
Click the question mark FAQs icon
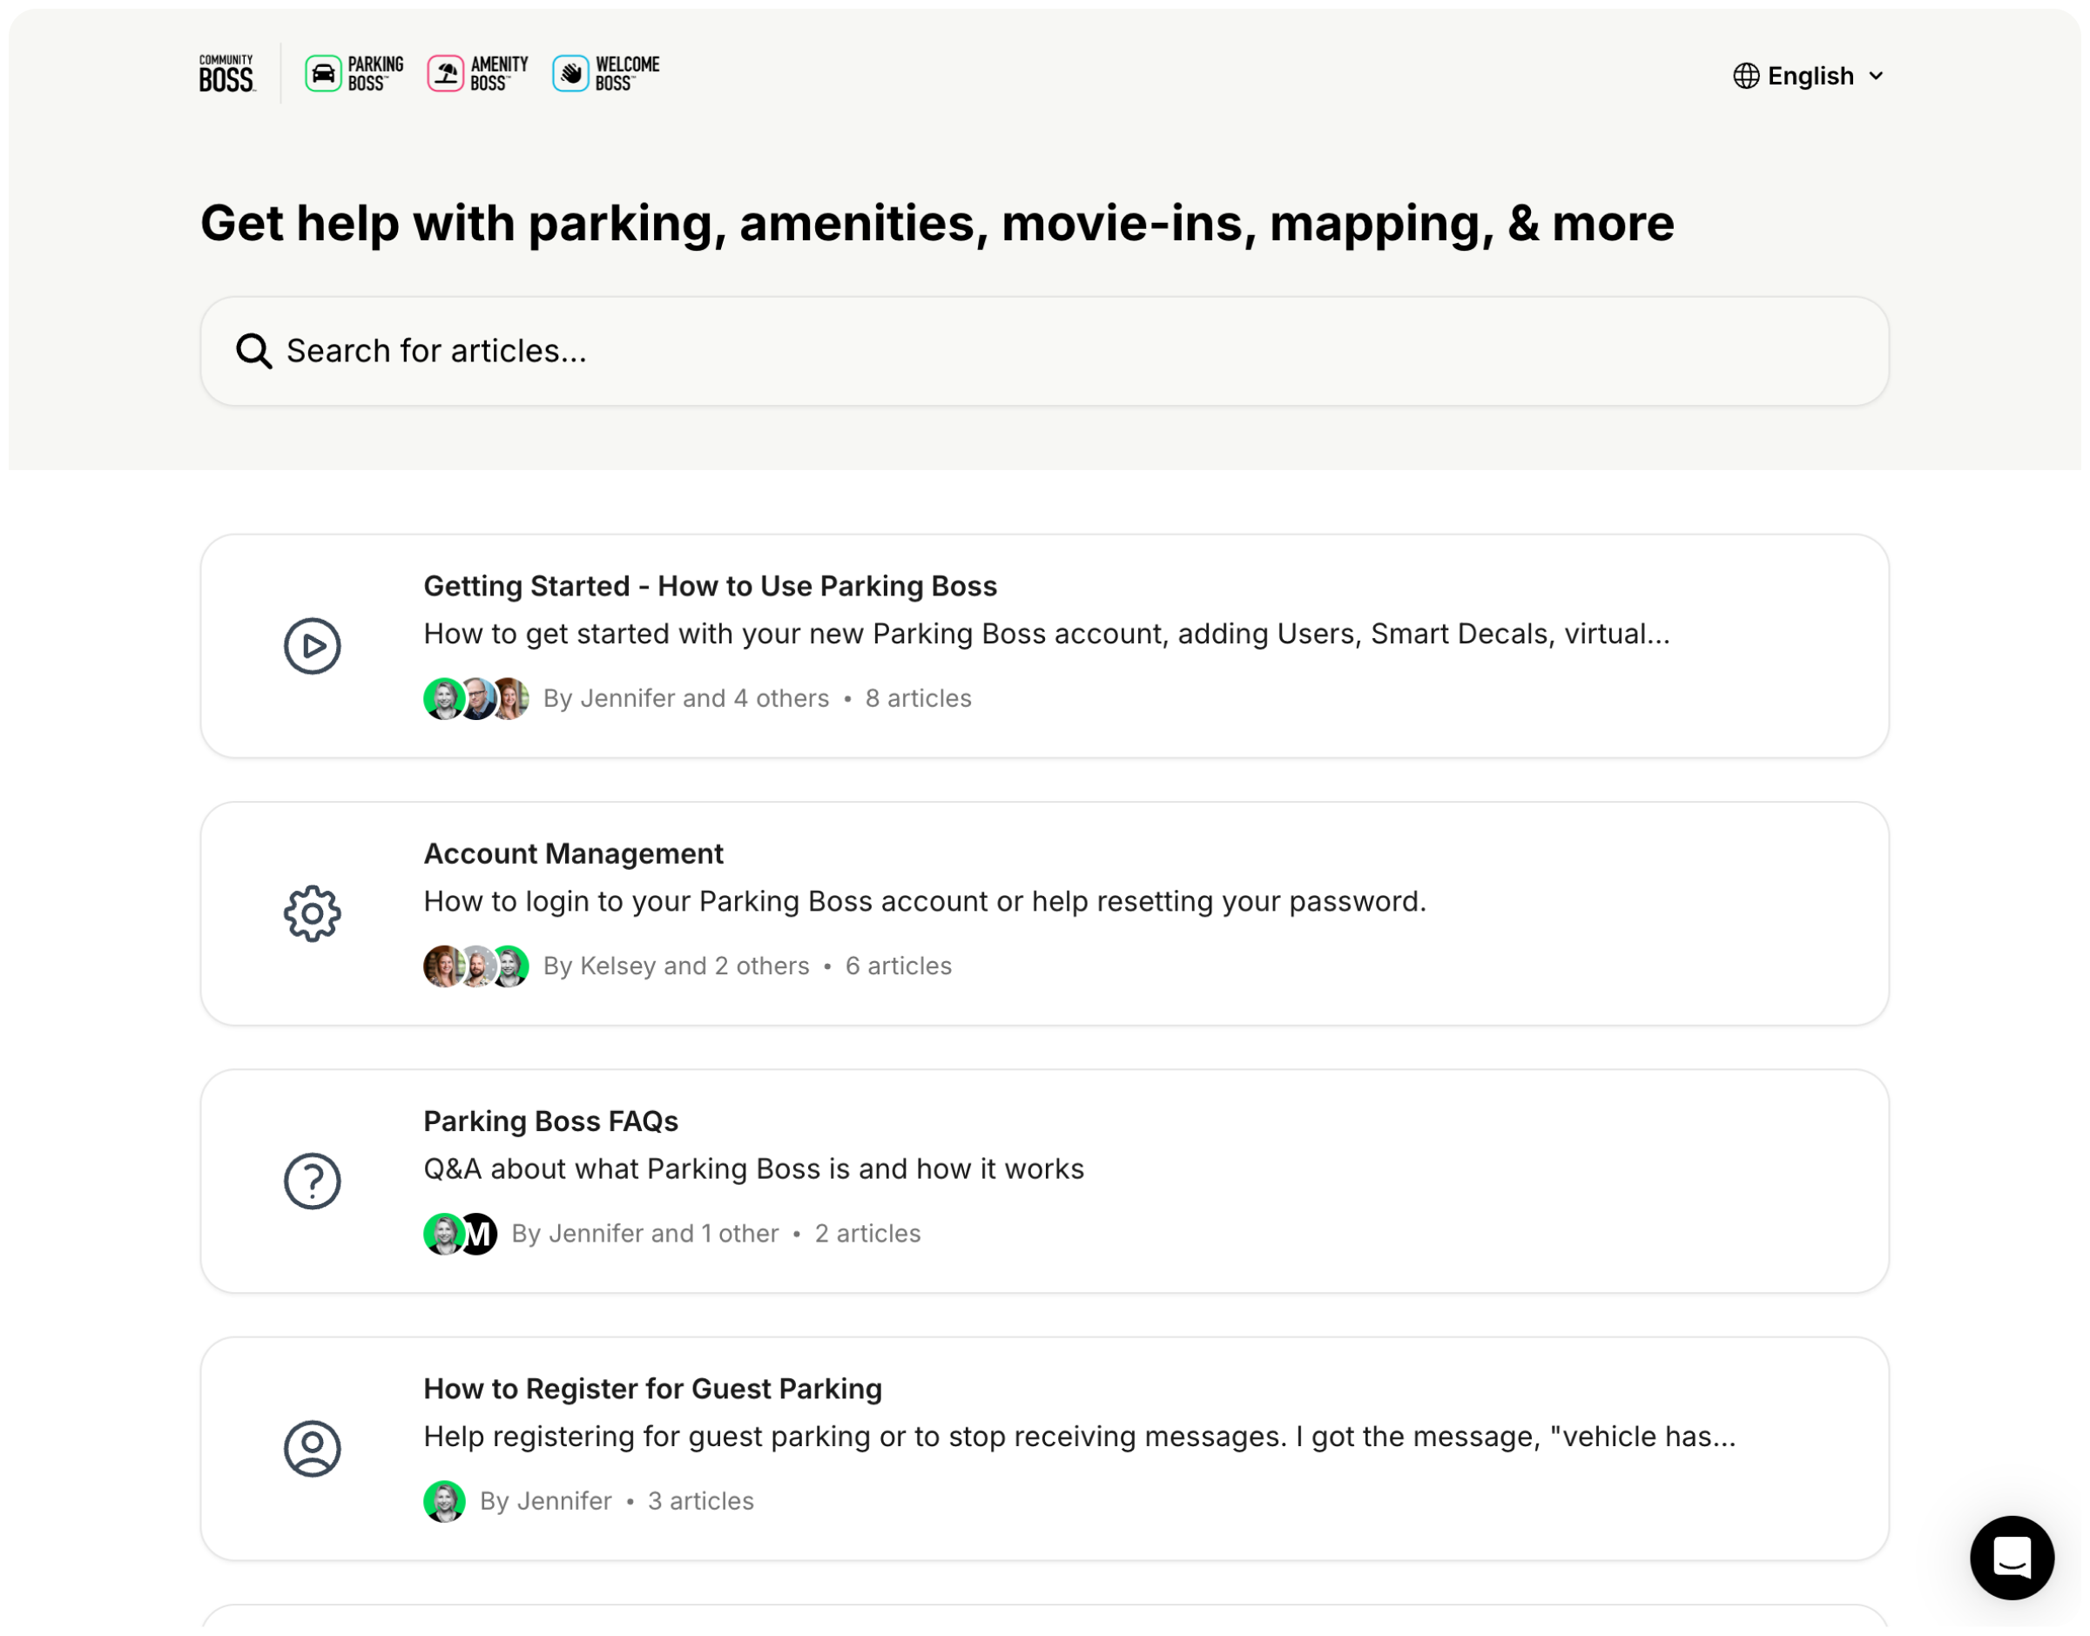tap(313, 1181)
